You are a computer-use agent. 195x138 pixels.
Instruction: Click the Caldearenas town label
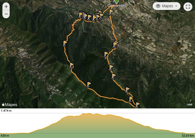tap(116, 5)
